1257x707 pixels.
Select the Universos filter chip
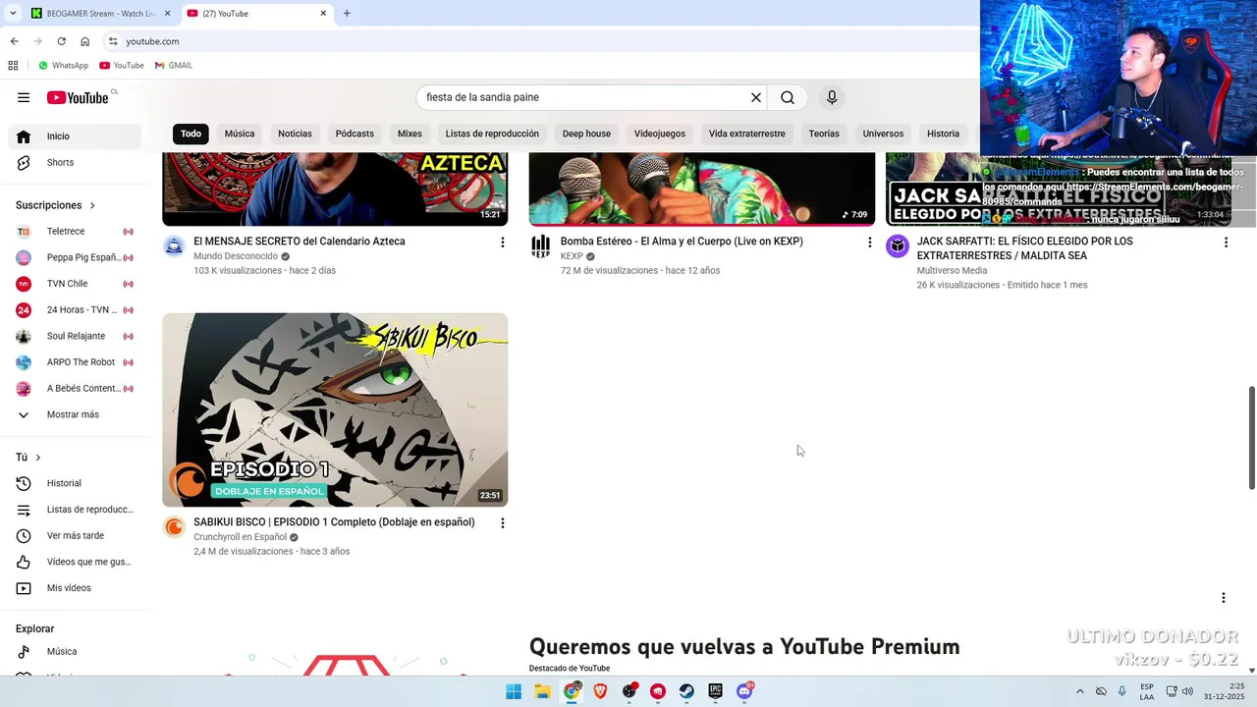tap(883, 134)
